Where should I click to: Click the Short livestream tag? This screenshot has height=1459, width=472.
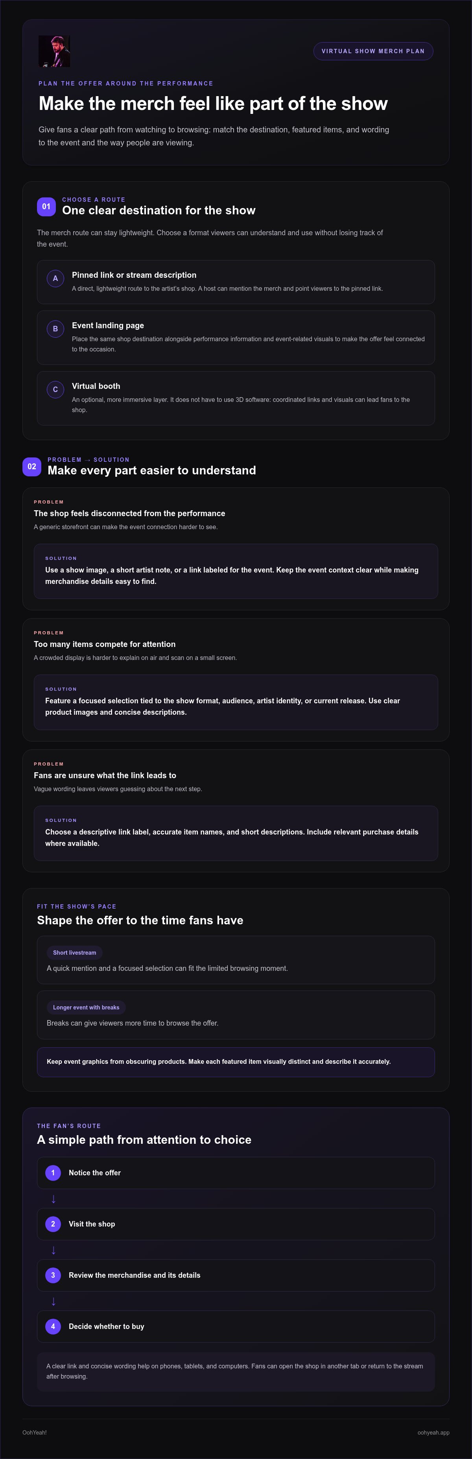[75, 953]
